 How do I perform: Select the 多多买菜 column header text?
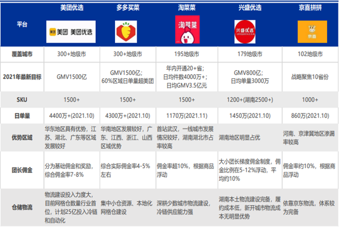pyautogui.click(x=127, y=7)
